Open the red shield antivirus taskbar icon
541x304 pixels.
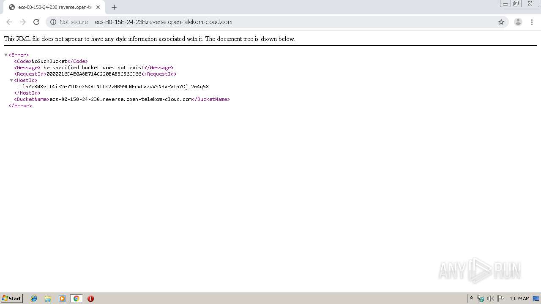pos(90,299)
